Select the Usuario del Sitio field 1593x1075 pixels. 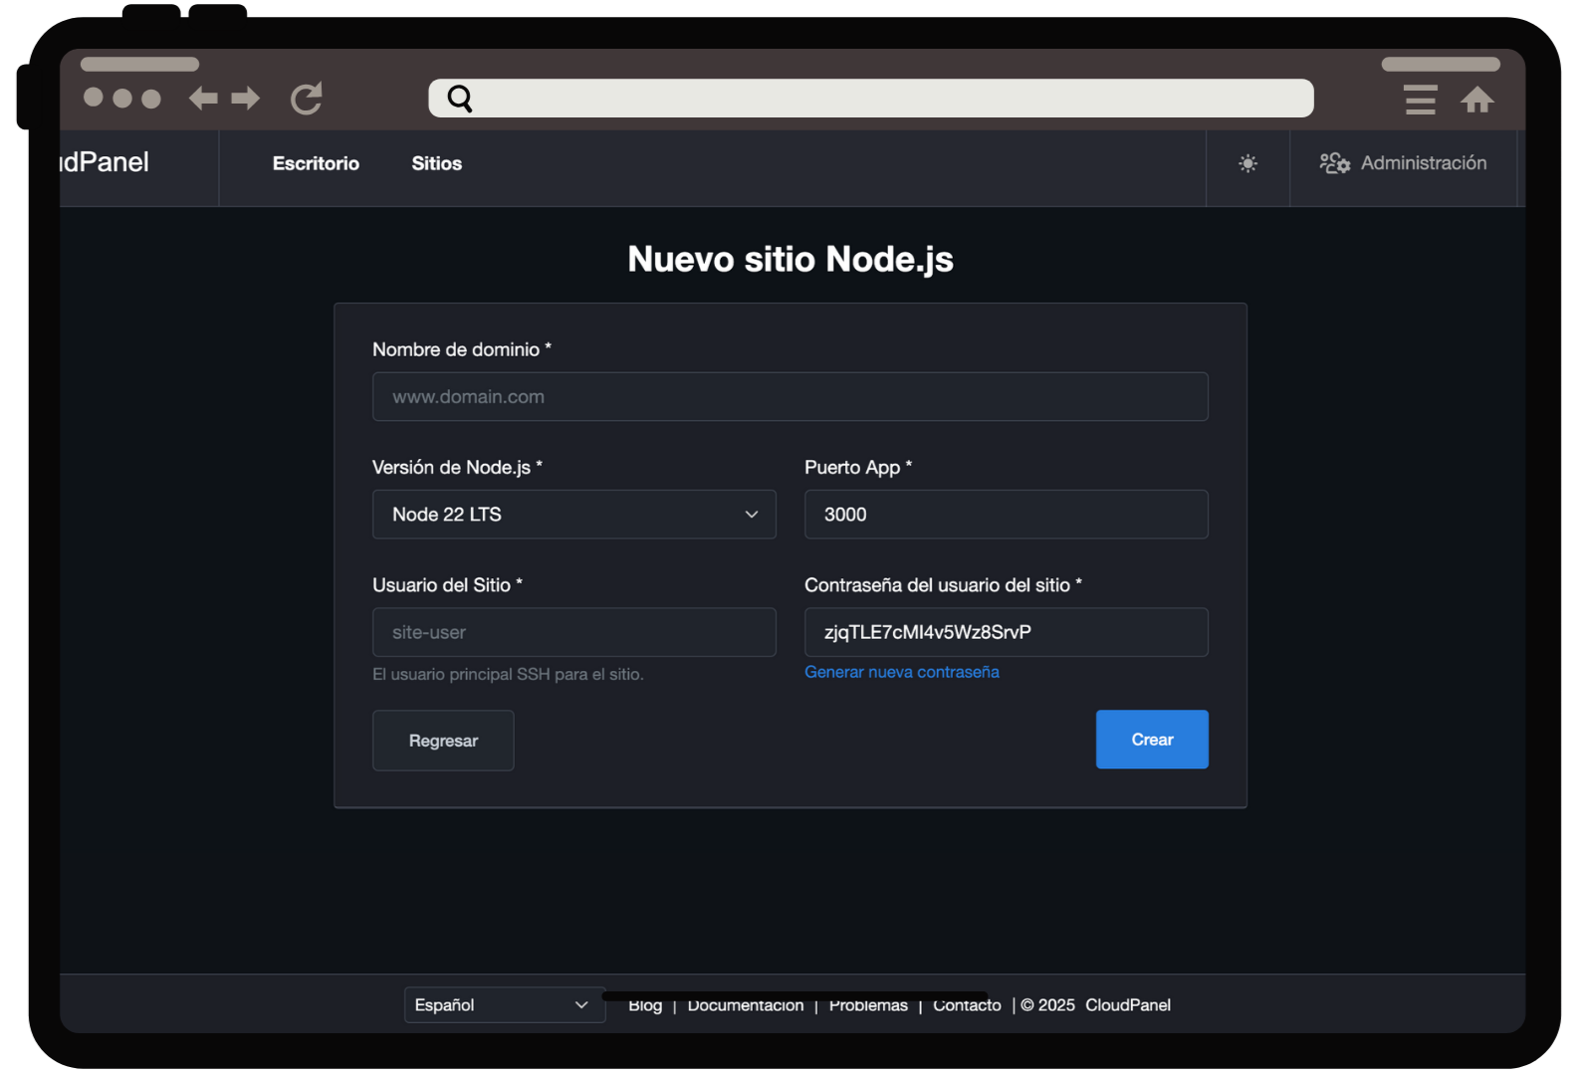(573, 632)
